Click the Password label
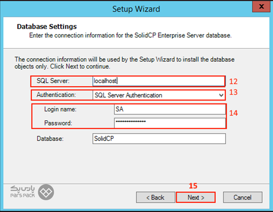The width and height of the screenshot is (273, 212). tap(58, 123)
